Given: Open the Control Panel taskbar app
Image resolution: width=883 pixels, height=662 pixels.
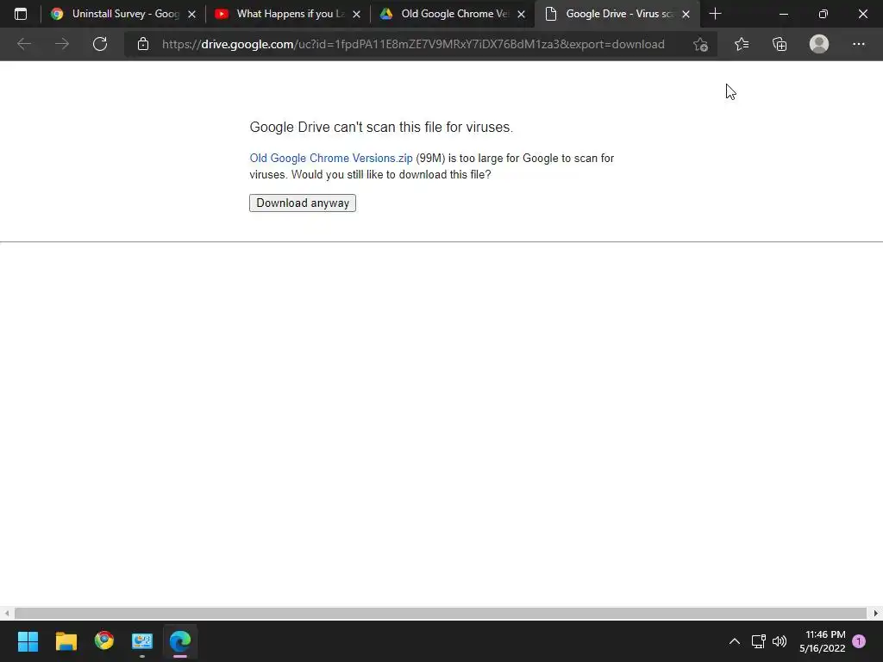Looking at the screenshot, I should click(142, 640).
